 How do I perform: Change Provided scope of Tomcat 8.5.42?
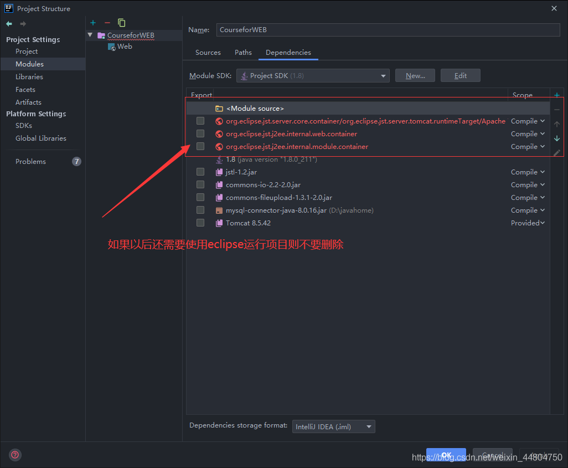[528, 223]
